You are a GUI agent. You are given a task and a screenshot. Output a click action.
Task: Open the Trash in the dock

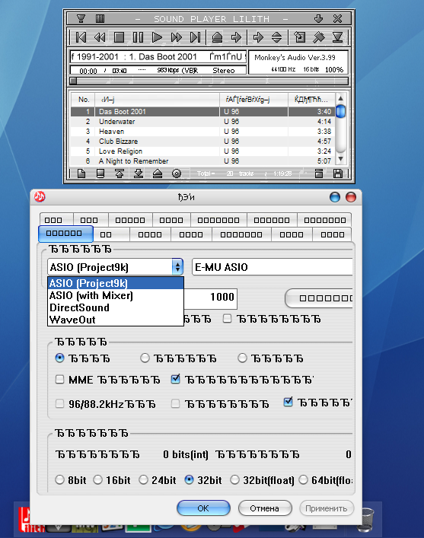tap(367, 519)
